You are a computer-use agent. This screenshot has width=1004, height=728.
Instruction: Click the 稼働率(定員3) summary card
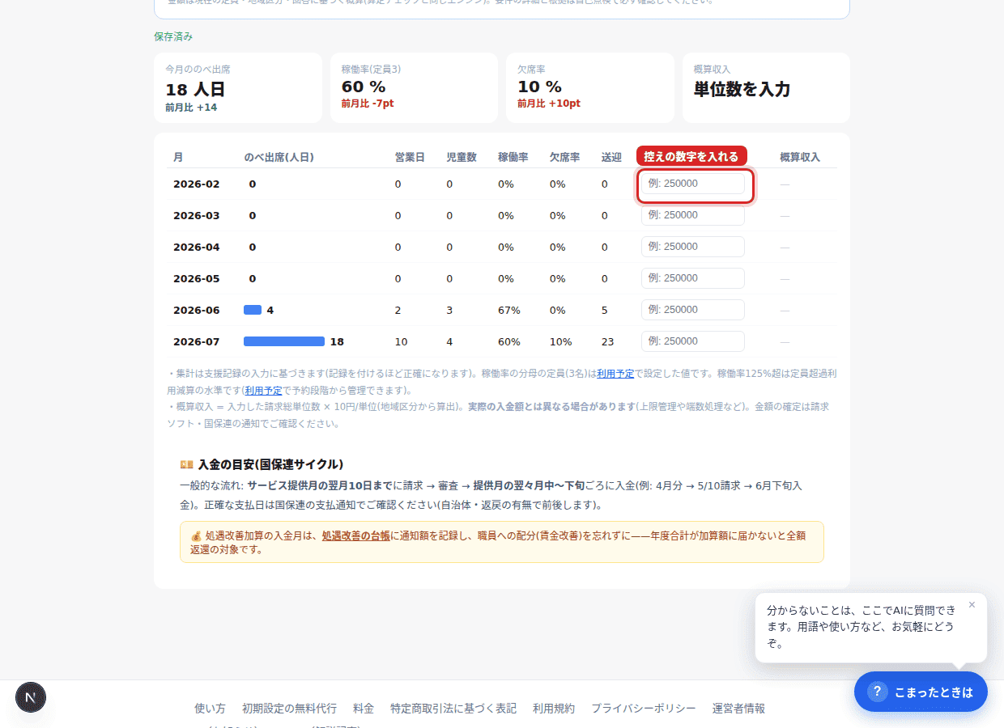pyautogui.click(x=414, y=87)
